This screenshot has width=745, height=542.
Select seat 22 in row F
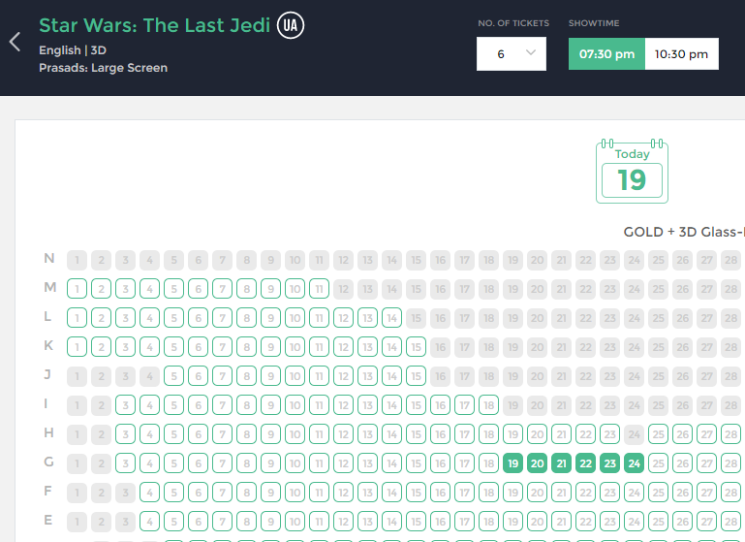click(x=586, y=493)
